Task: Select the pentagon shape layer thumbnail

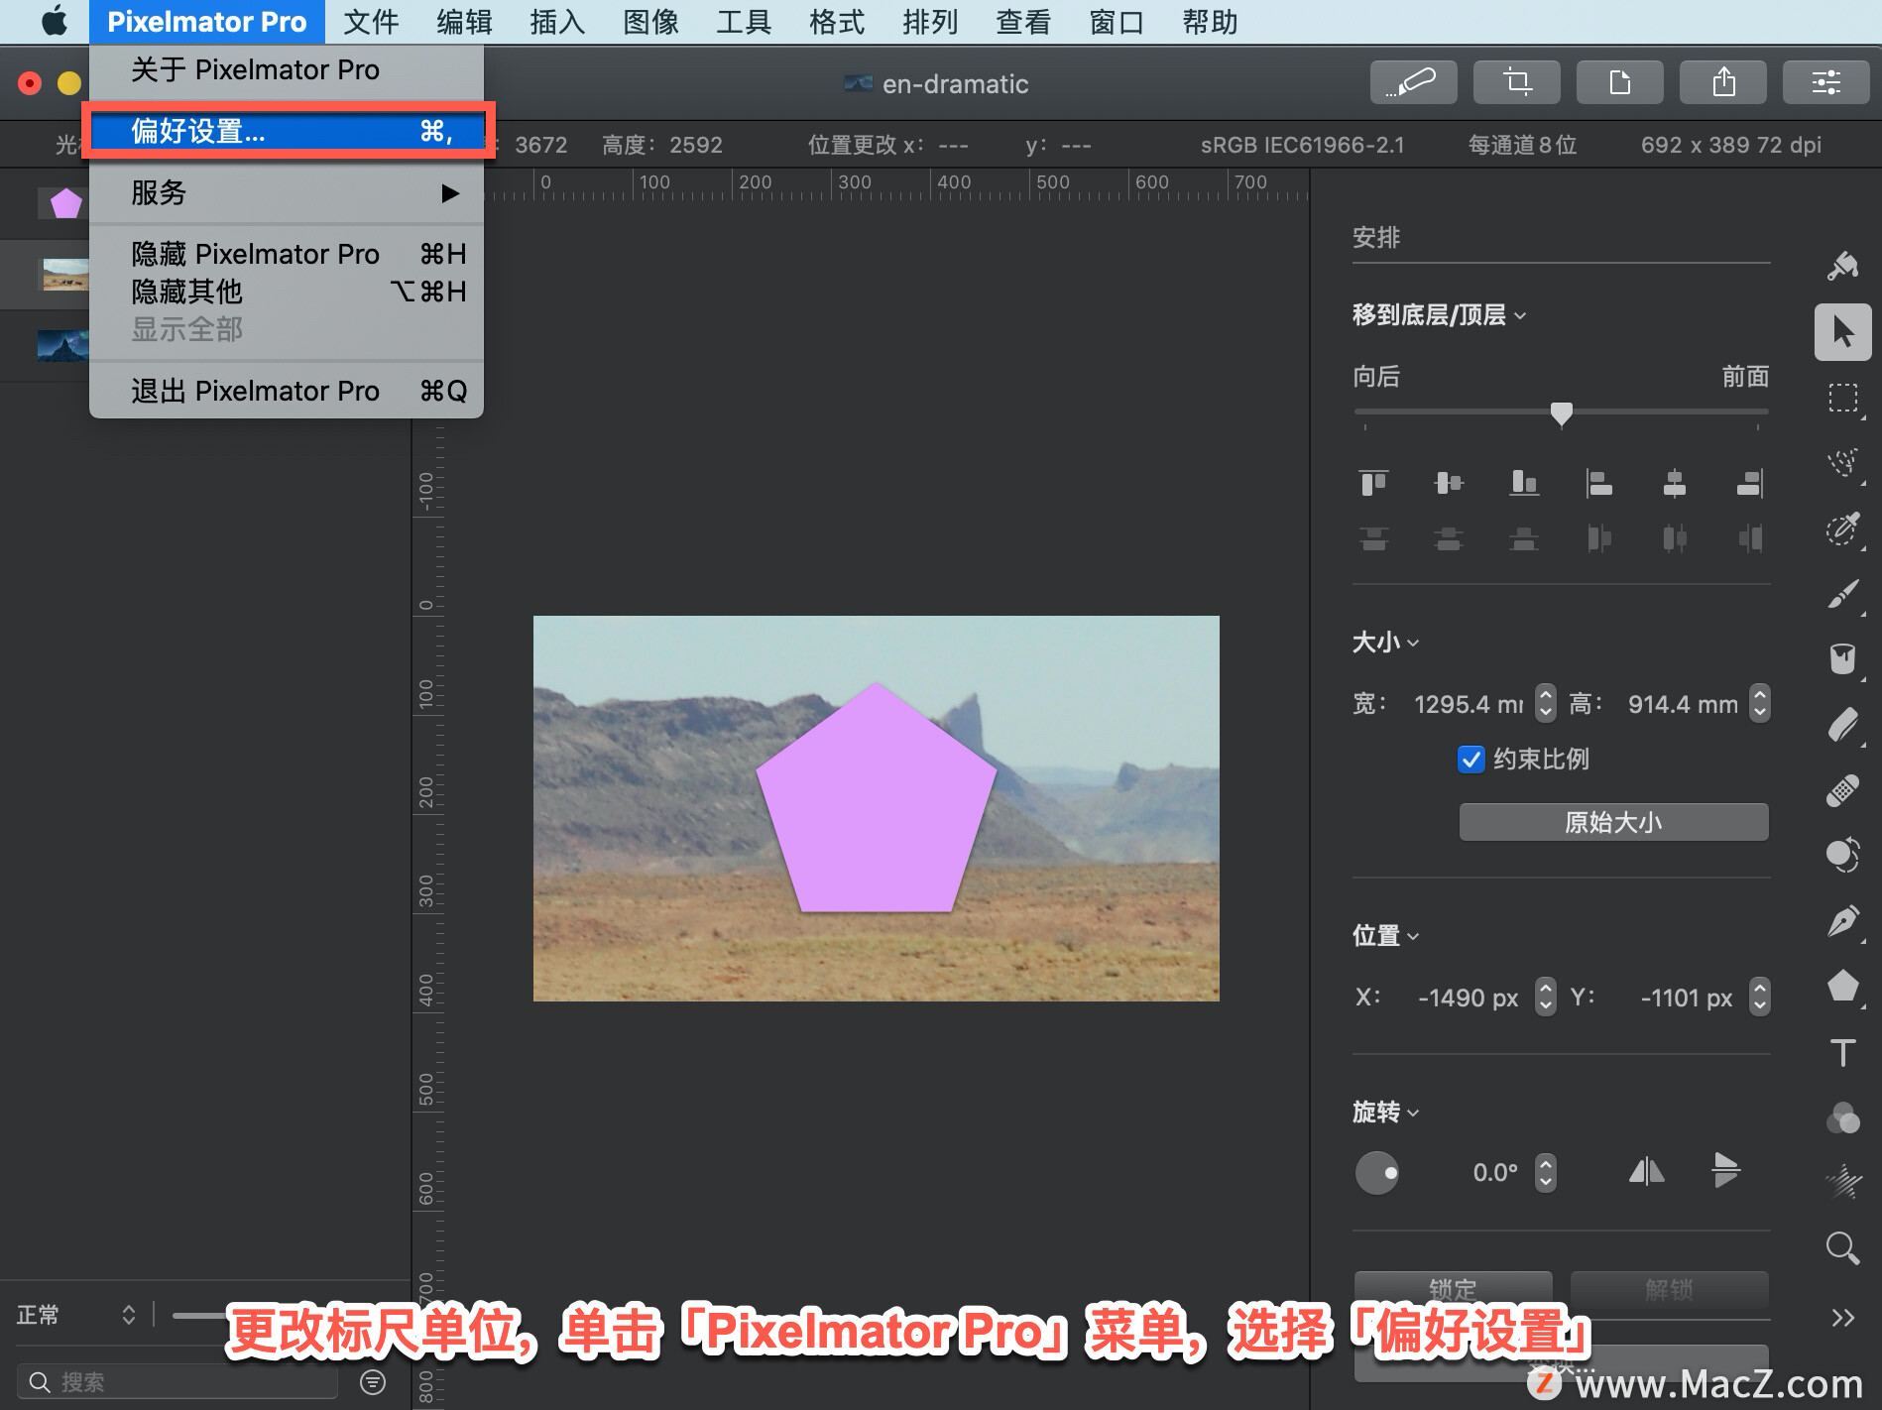Action: pyautogui.click(x=65, y=203)
